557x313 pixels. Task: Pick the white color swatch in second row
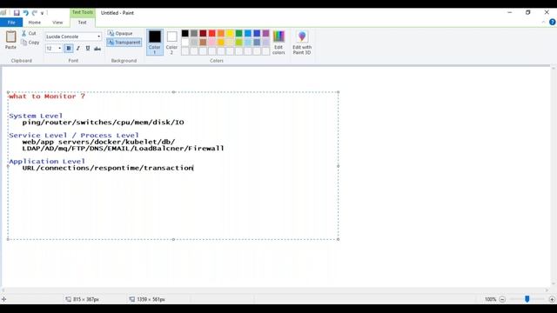point(185,43)
